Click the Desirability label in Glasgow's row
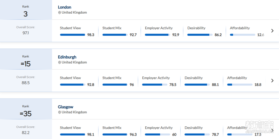 [x=193, y=128]
